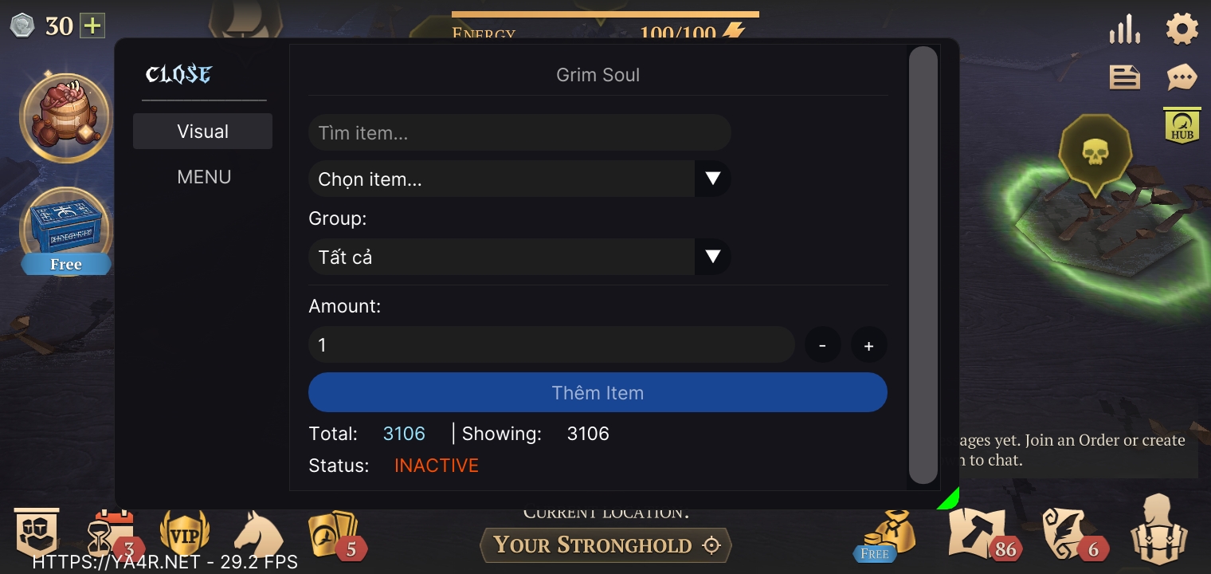
Task: Open the VIP badge icon
Action: 185,534
